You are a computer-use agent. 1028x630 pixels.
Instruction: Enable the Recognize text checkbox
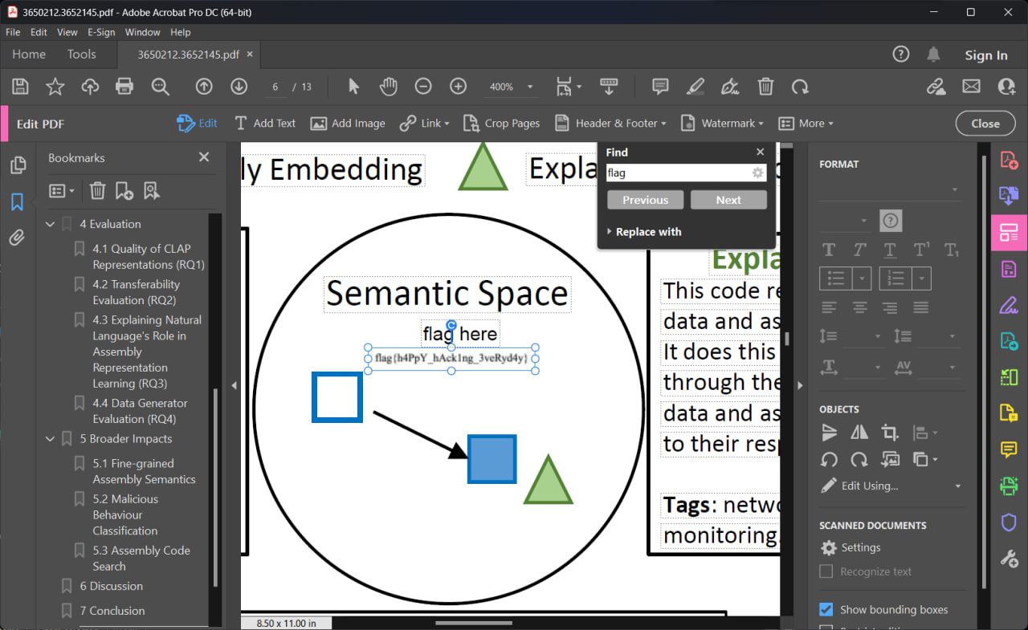(826, 571)
